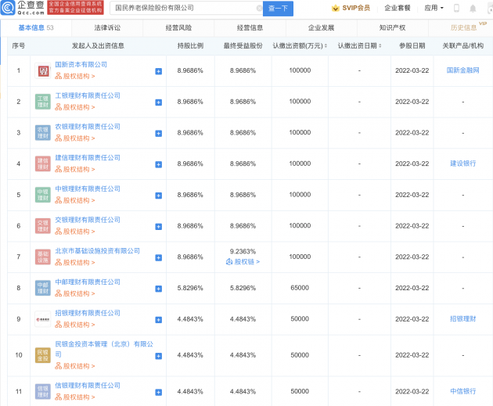
Task: Click the 交银理财 company logo
Action: click(x=43, y=226)
